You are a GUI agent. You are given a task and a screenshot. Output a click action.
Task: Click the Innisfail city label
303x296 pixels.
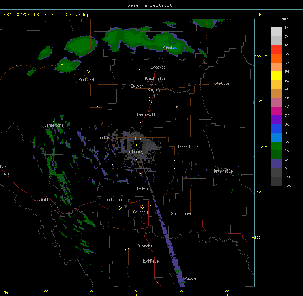point(146,115)
